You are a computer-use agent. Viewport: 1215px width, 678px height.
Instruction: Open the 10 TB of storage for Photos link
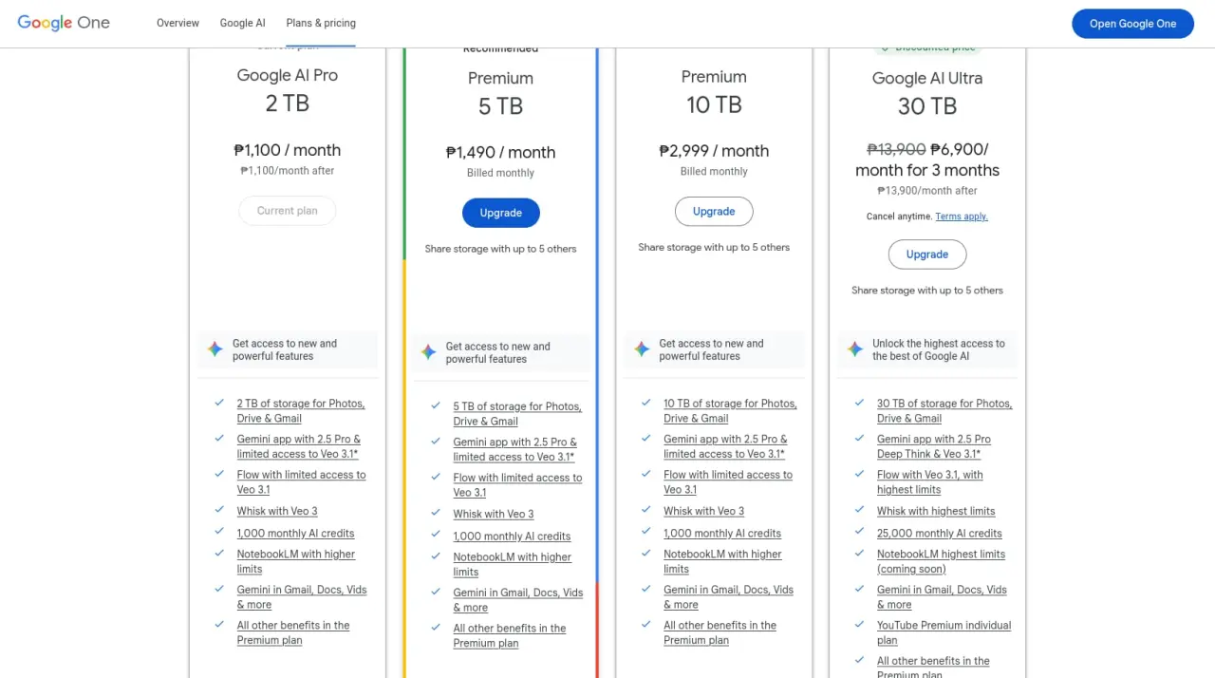tap(730, 410)
